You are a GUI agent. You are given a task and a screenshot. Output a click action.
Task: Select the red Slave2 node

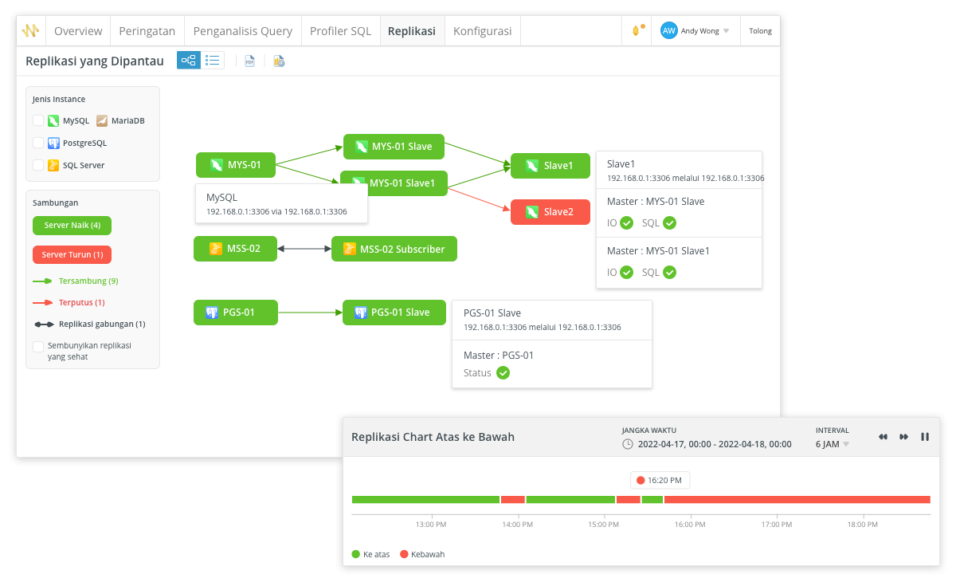550,212
